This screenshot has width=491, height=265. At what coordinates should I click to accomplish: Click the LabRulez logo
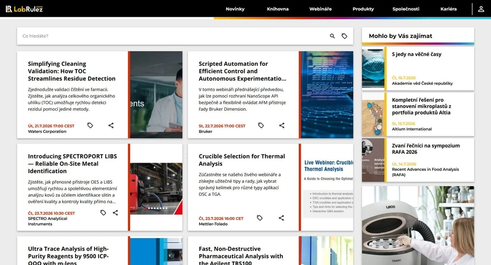pos(24,9)
